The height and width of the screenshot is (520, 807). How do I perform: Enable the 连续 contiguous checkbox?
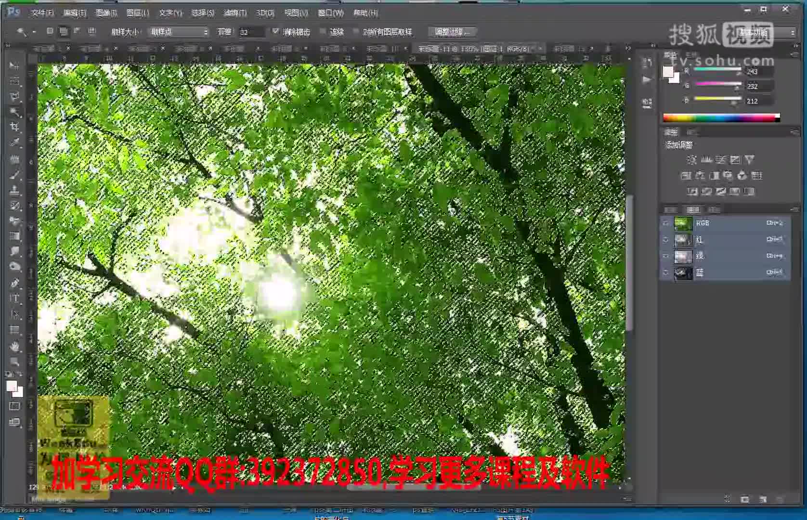tap(323, 32)
